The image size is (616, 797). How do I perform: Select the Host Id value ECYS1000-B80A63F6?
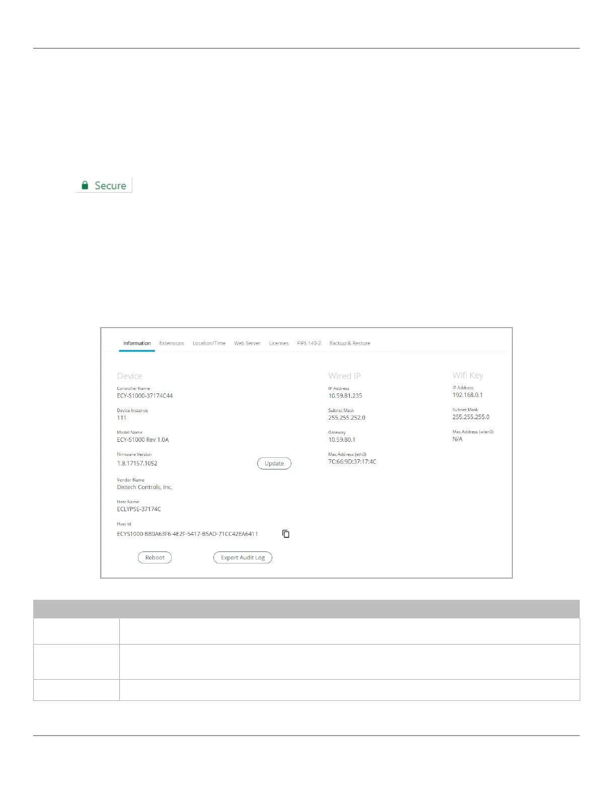[x=187, y=534]
